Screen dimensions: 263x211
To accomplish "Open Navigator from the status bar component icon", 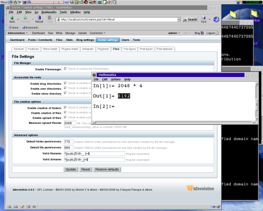I will (9, 207).
